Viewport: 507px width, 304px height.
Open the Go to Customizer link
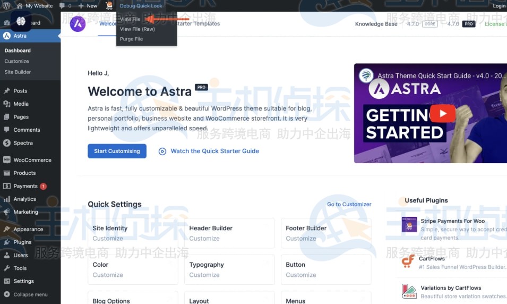349,204
